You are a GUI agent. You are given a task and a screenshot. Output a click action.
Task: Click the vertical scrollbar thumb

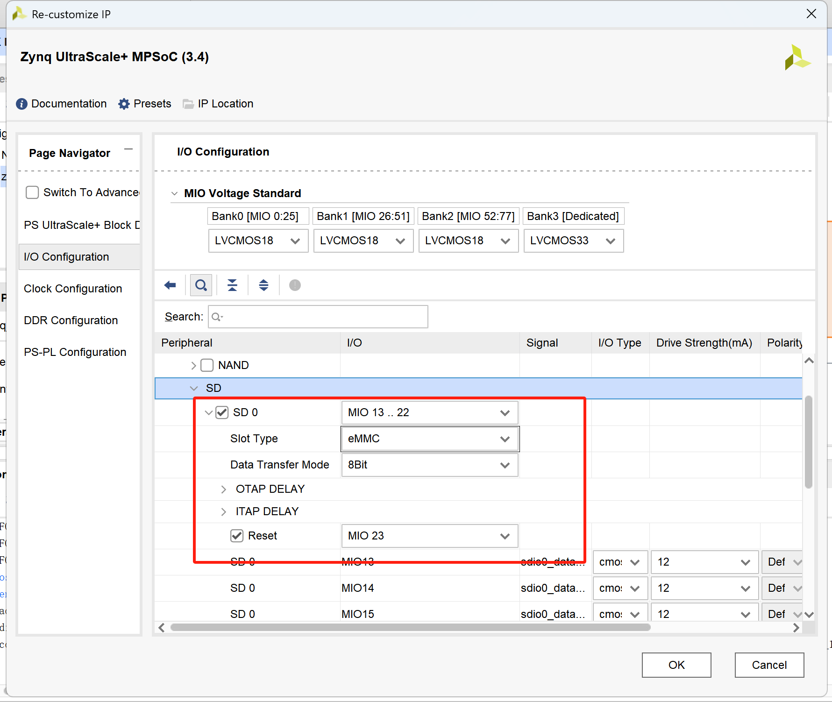809,442
